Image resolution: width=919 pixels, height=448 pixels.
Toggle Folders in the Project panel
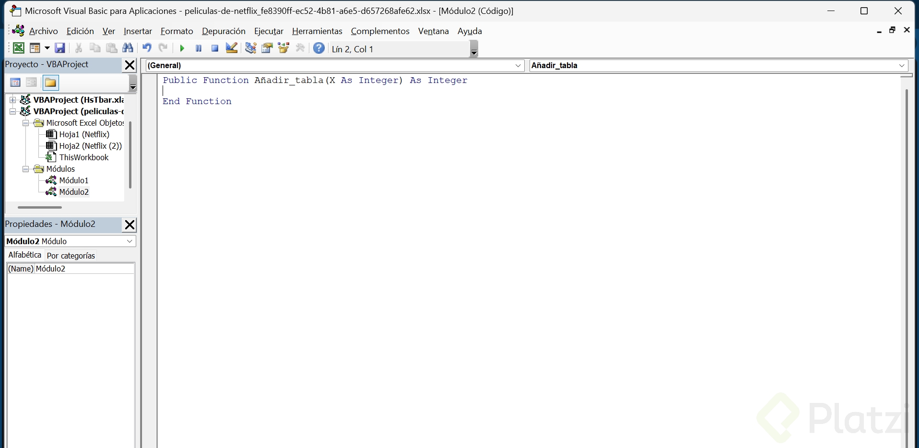click(50, 83)
